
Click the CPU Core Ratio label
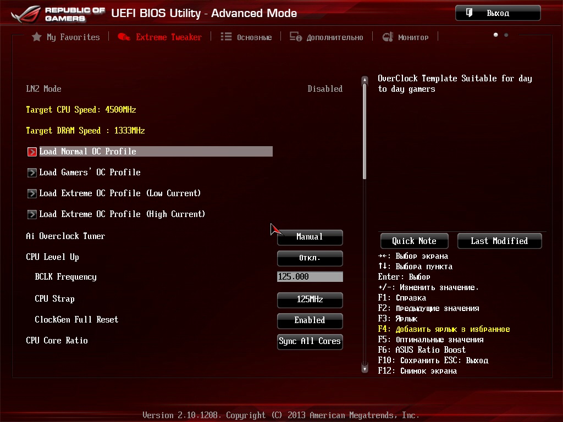[x=57, y=340]
